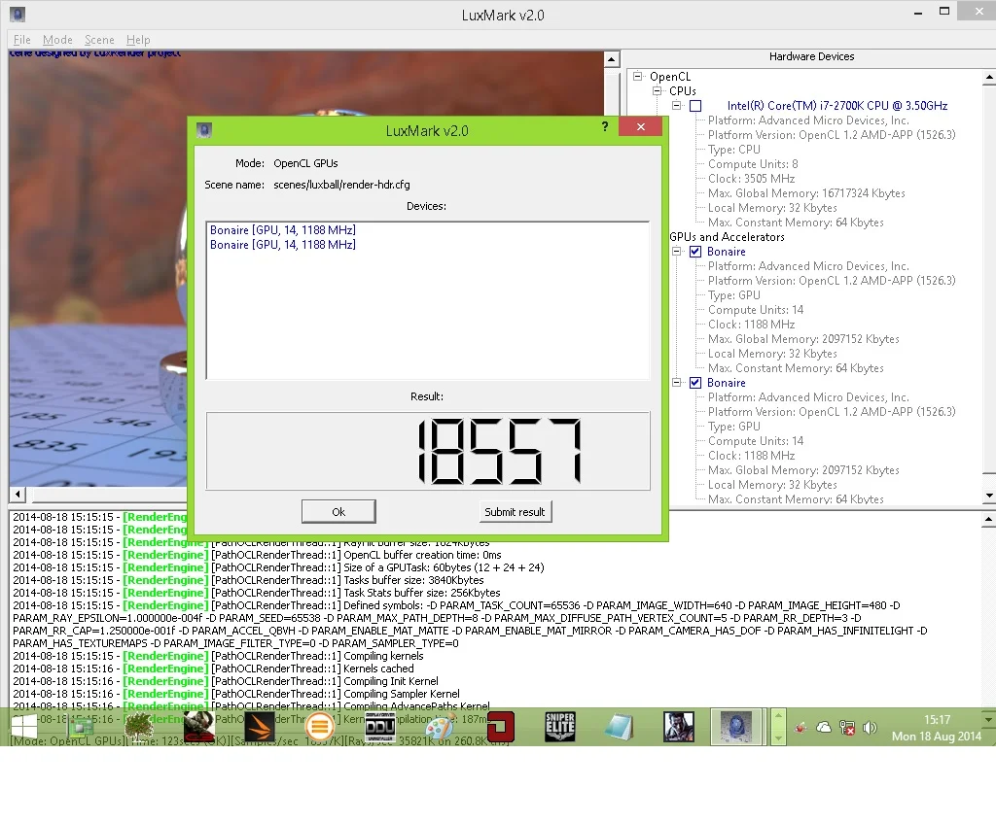Select second Bonaire entry in Devices list
The image size is (996, 823).
click(x=283, y=244)
